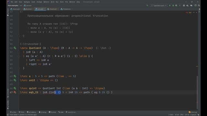The image size is (207, 116).
Task: Go to next highlighted error arrow
Action: point(196,12)
